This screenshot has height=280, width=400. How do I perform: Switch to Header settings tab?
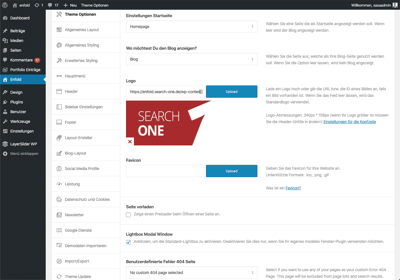point(86,91)
